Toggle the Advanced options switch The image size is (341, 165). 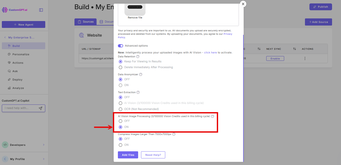pos(121,46)
